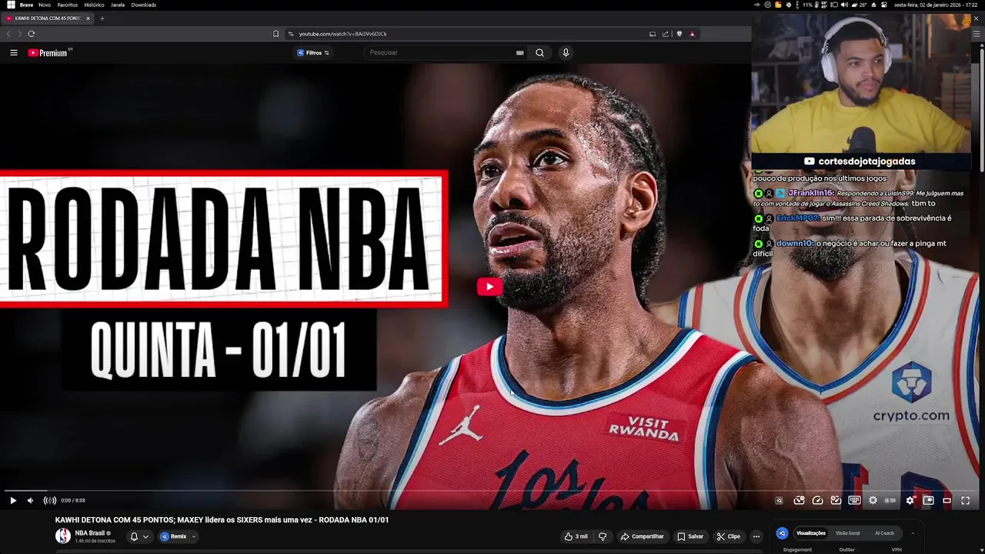This screenshot has height=554, width=985.
Task: Expand the Remix dropdown arrow
Action: (x=194, y=536)
